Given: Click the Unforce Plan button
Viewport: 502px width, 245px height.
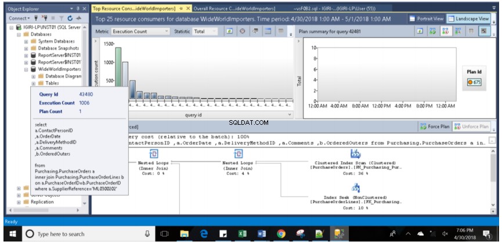Looking at the screenshot, I should tap(471, 127).
